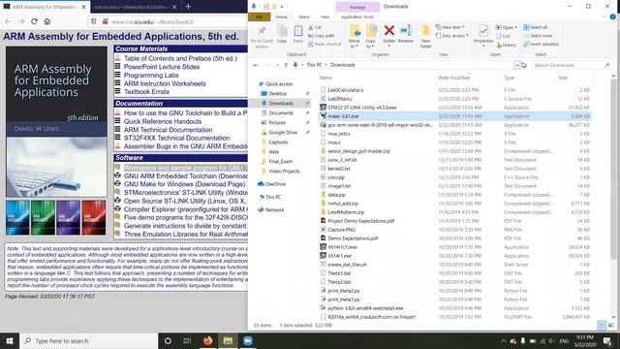This screenshot has width=620, height=349.
Task: Open Task View on taskbar
Action: [x=187, y=340]
